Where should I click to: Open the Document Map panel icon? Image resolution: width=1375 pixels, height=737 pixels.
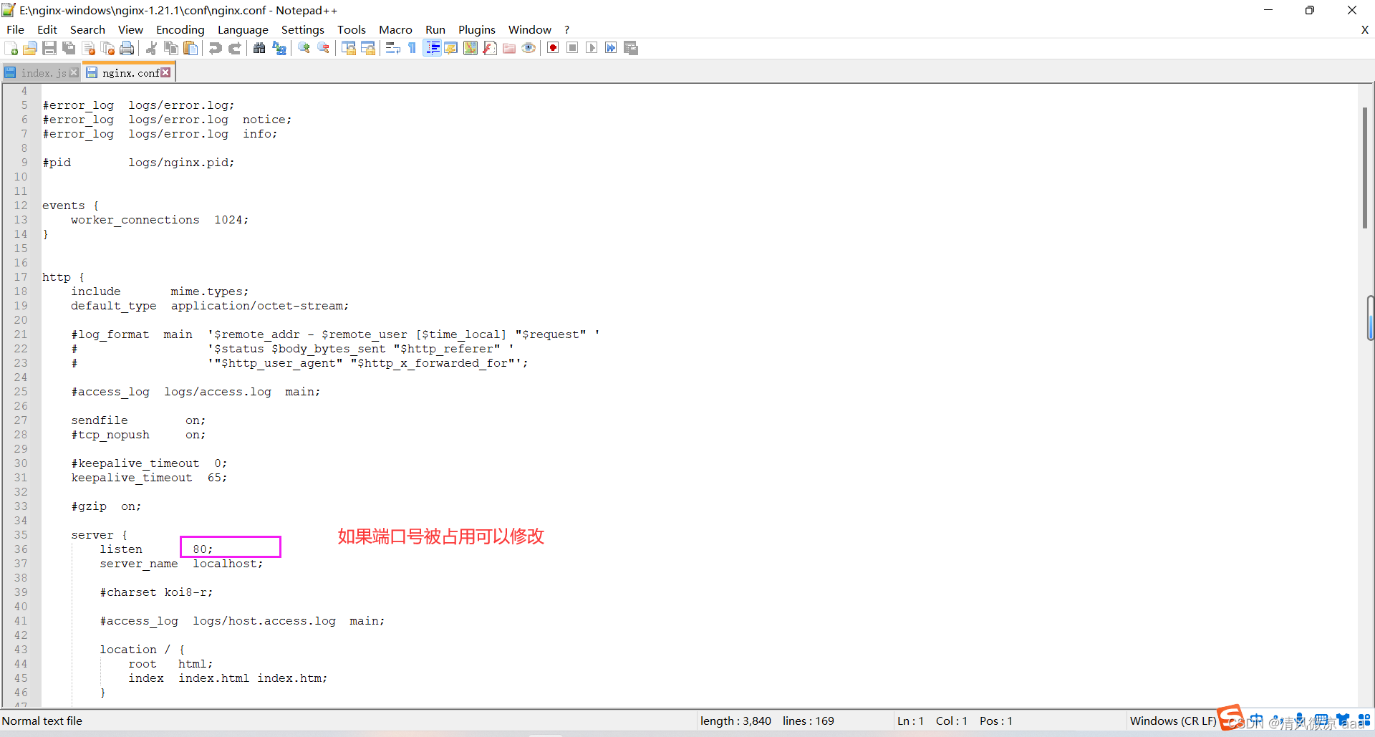click(471, 48)
